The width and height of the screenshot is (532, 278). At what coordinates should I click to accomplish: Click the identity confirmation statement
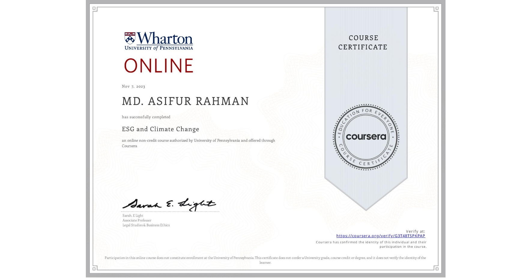point(371,244)
